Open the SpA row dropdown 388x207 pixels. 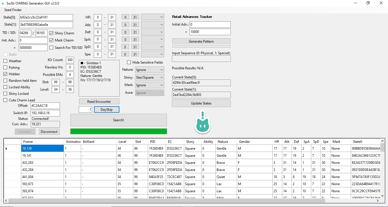coord(153,39)
